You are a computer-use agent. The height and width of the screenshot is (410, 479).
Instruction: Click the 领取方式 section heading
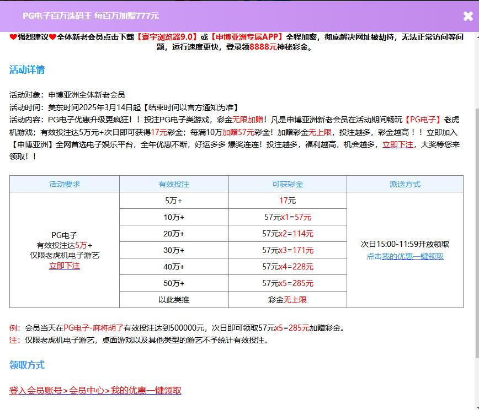click(x=27, y=365)
